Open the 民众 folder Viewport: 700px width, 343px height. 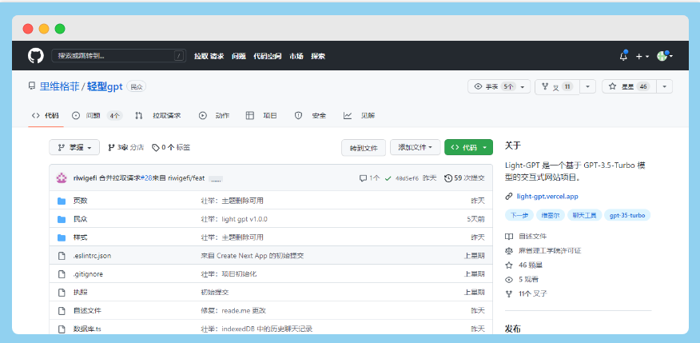click(81, 219)
